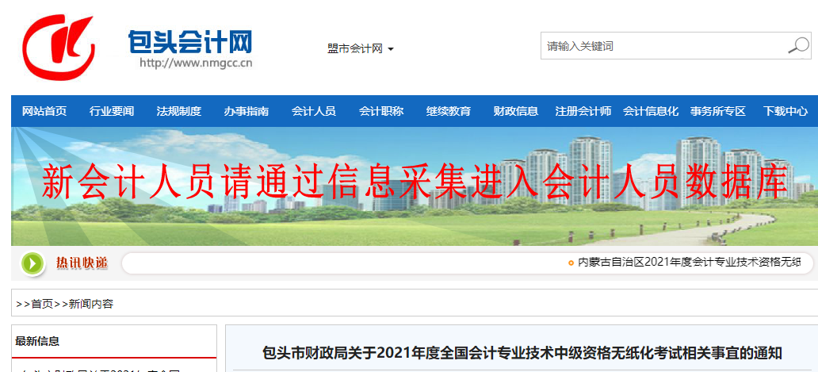The width and height of the screenshot is (818, 372).
Task: Expand the 盟市会计网 dropdown
Action: click(x=361, y=49)
